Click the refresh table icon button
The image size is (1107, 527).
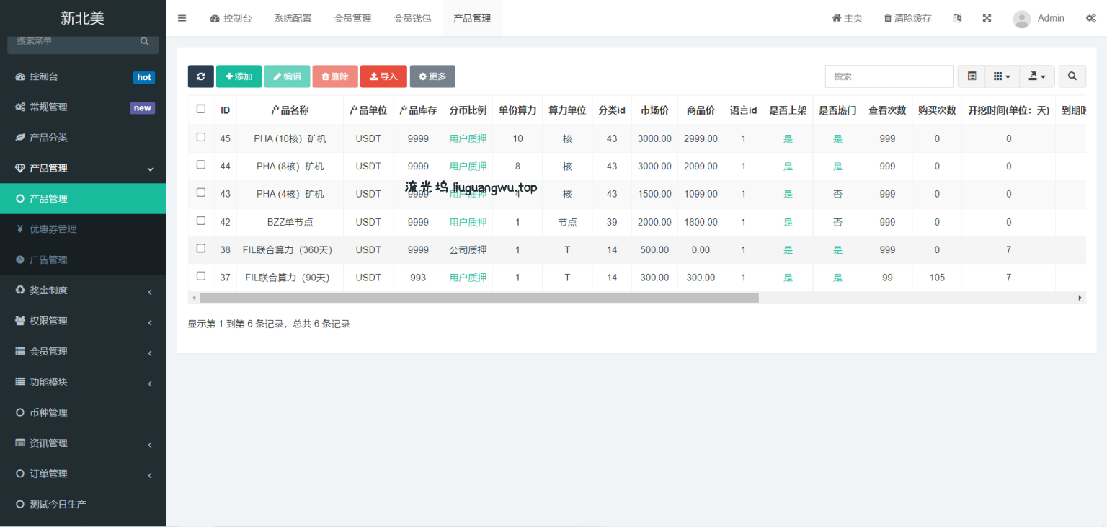pyautogui.click(x=200, y=76)
